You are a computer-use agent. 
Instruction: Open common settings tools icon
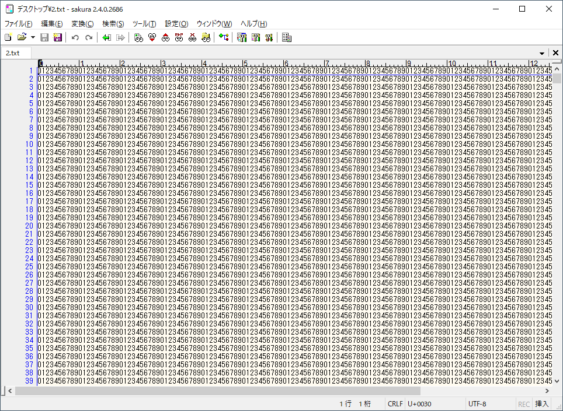pyautogui.click(x=269, y=37)
